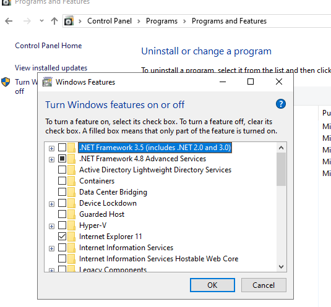The height and width of the screenshot is (307, 331).
Task: Click the features list scrollbar thumb
Action: coord(281,169)
